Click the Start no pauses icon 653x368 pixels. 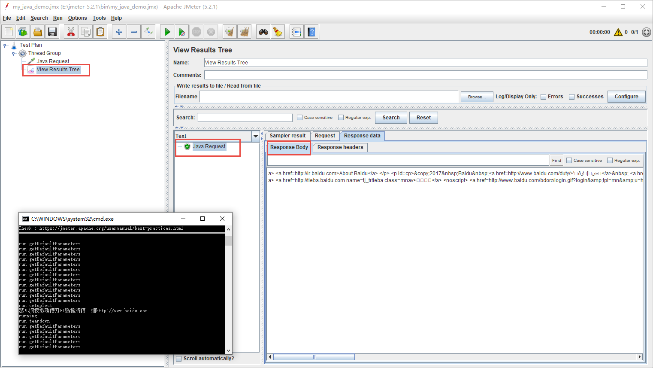[x=182, y=32]
